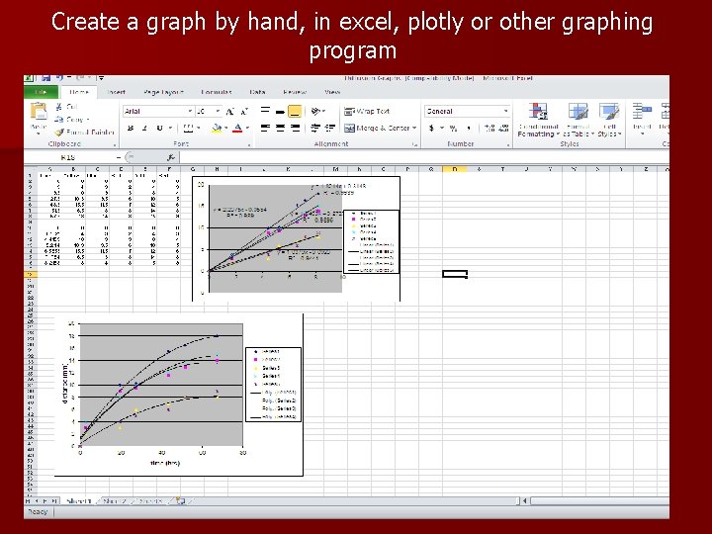Click the Cut scissors icon

tap(59, 107)
